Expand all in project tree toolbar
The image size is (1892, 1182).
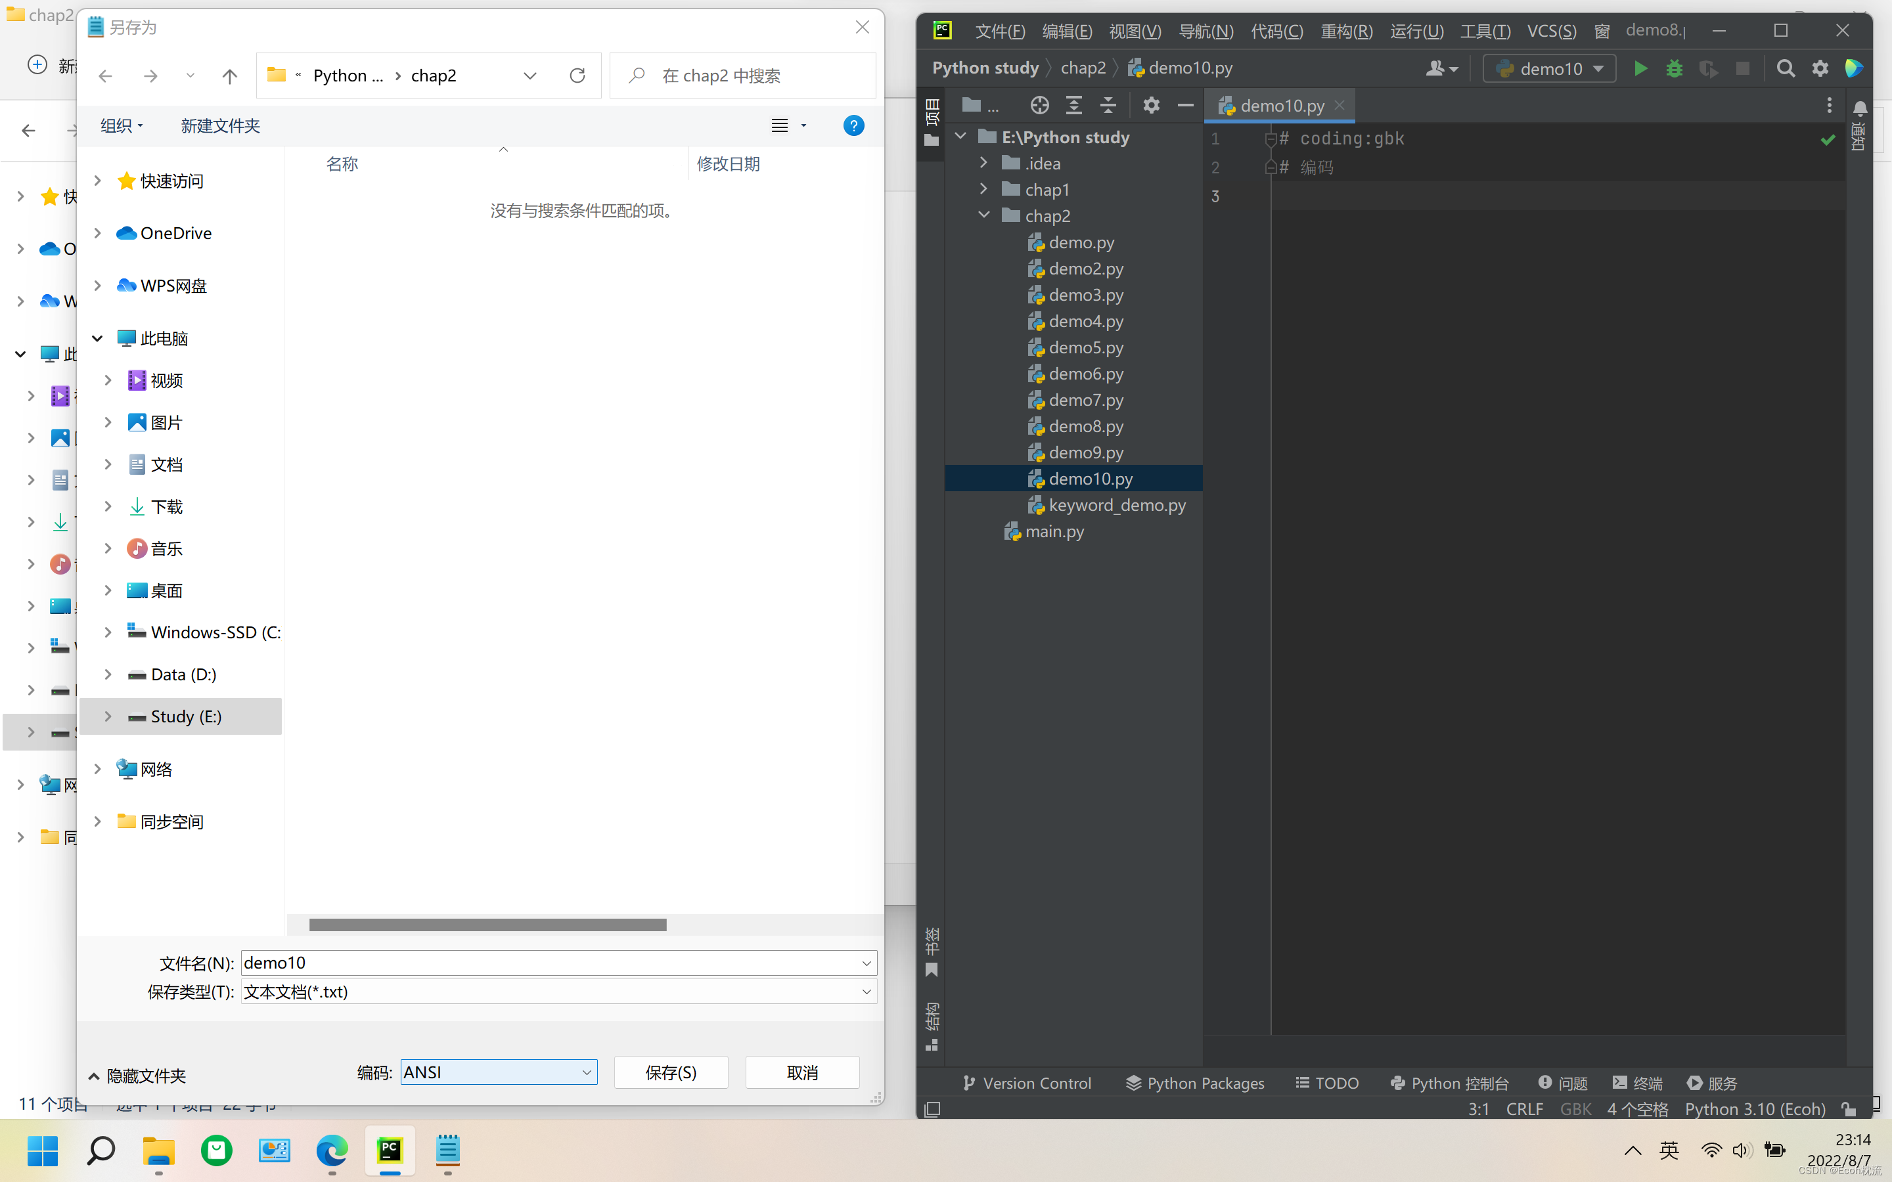point(1073,106)
